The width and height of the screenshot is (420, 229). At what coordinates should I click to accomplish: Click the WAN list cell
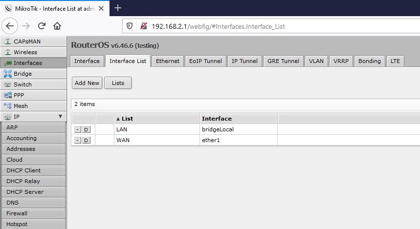156,140
